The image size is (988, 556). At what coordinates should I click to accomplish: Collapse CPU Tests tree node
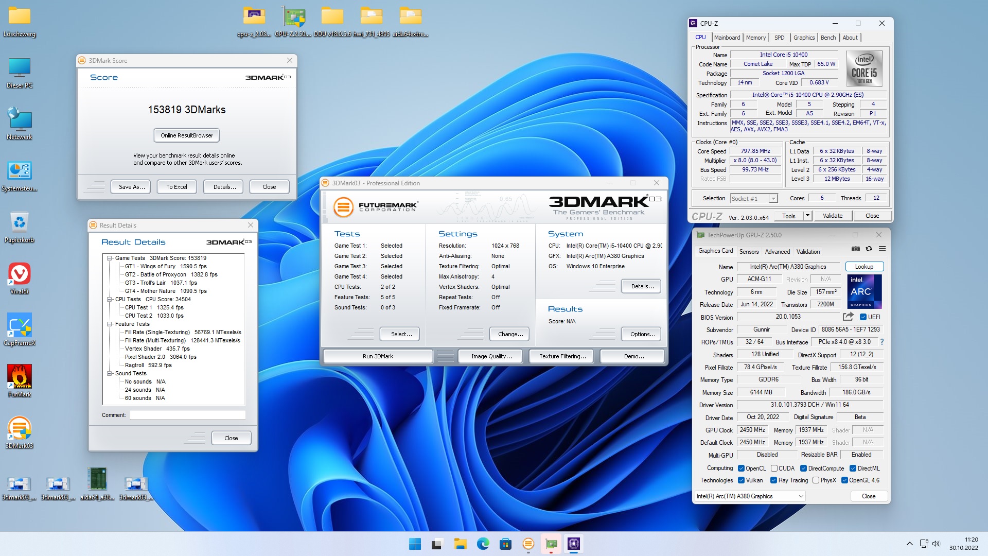tap(110, 299)
